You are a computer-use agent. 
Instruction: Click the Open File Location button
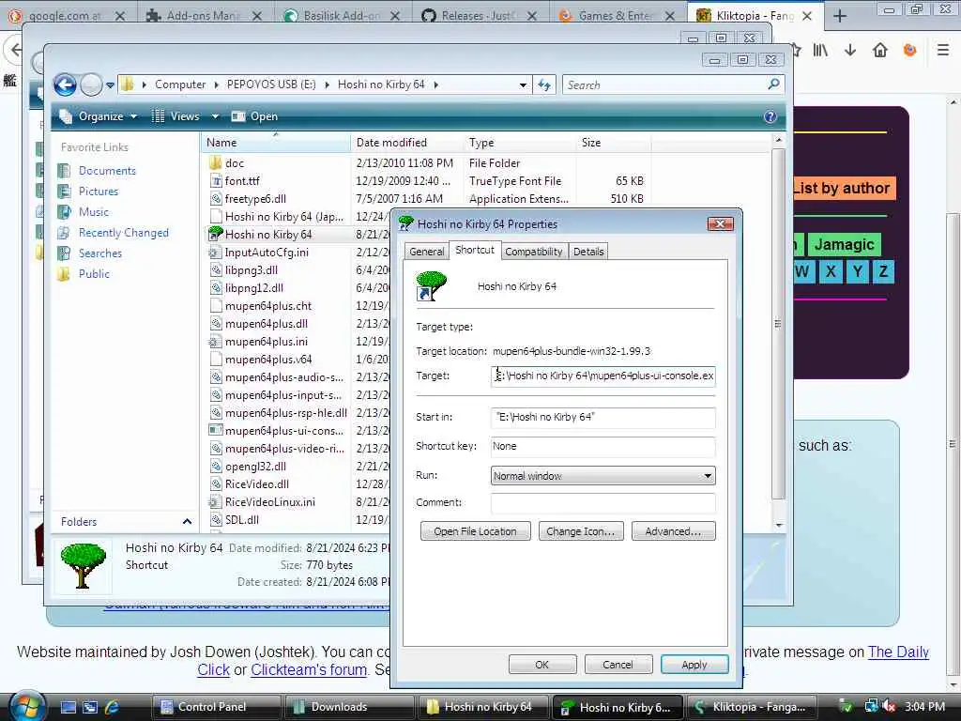click(x=475, y=531)
